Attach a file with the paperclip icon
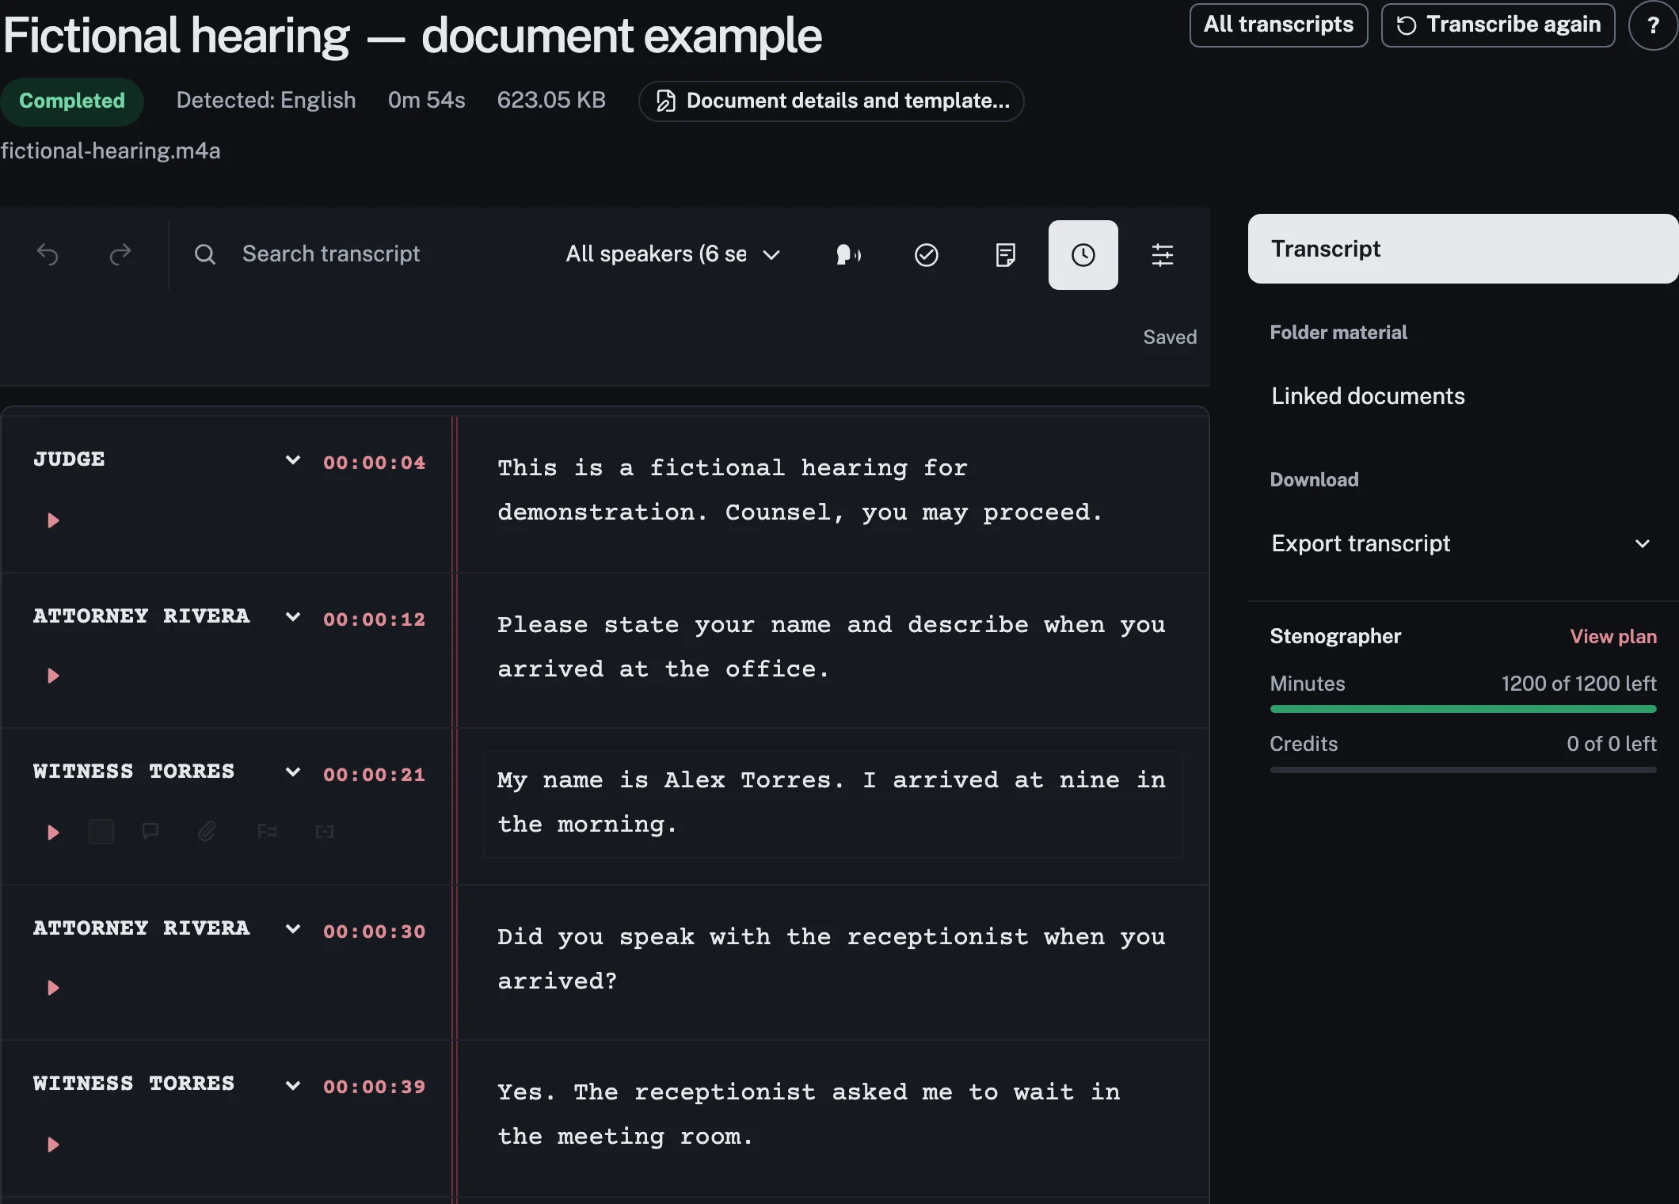1679x1204 pixels. 207,831
